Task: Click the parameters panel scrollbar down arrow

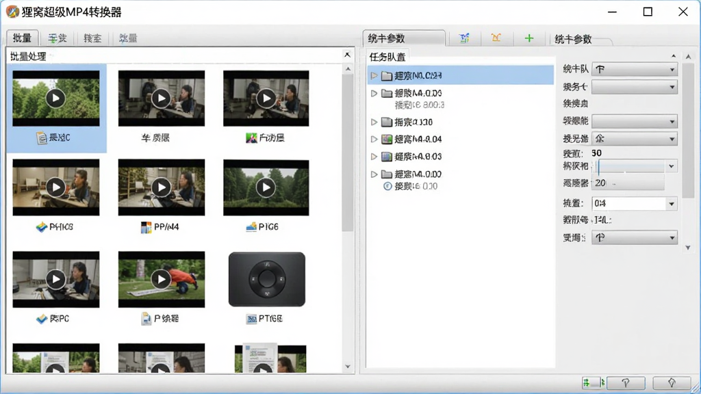Action: click(688, 248)
